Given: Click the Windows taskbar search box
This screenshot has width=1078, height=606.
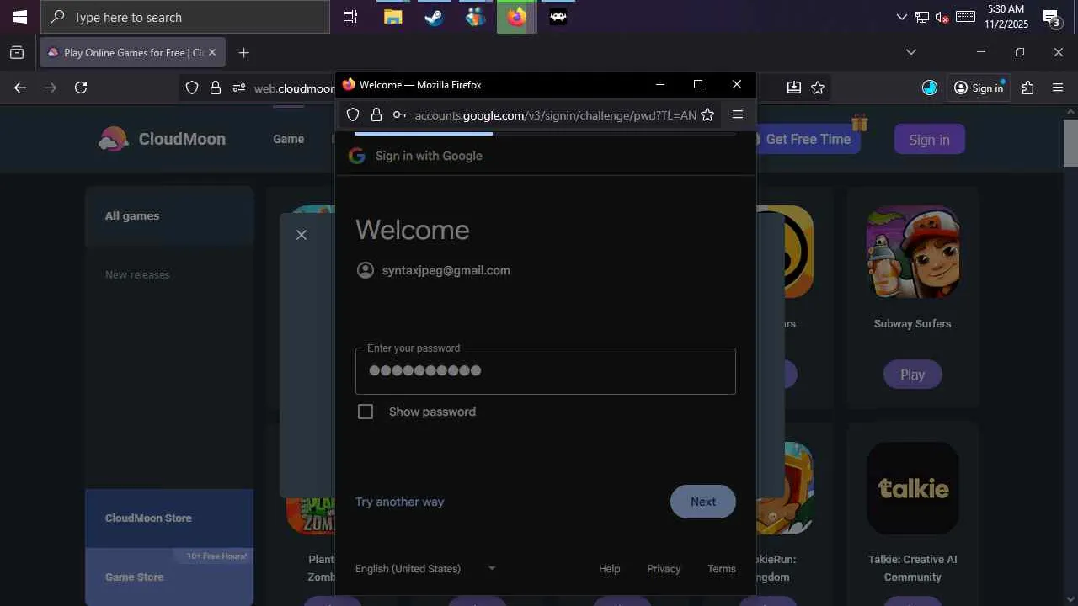Looking at the screenshot, I should (185, 17).
